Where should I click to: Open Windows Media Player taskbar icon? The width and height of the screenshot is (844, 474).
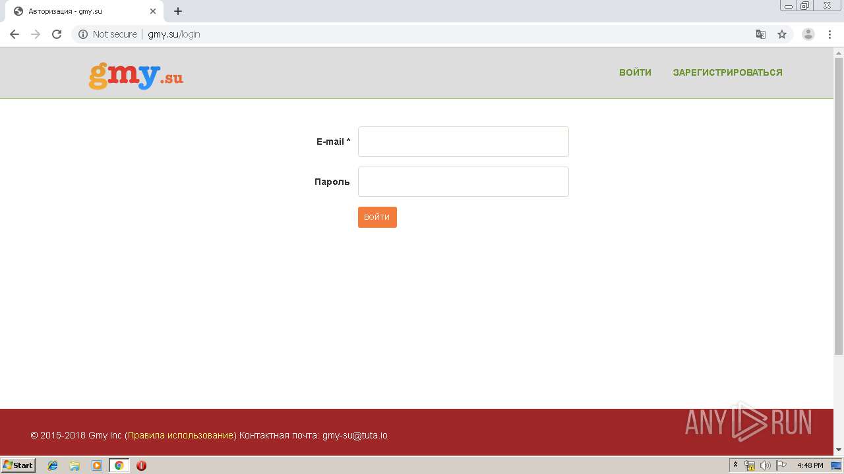(97, 465)
